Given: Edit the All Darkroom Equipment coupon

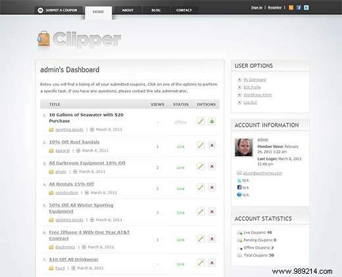Looking at the screenshot, I should pyautogui.click(x=201, y=166).
